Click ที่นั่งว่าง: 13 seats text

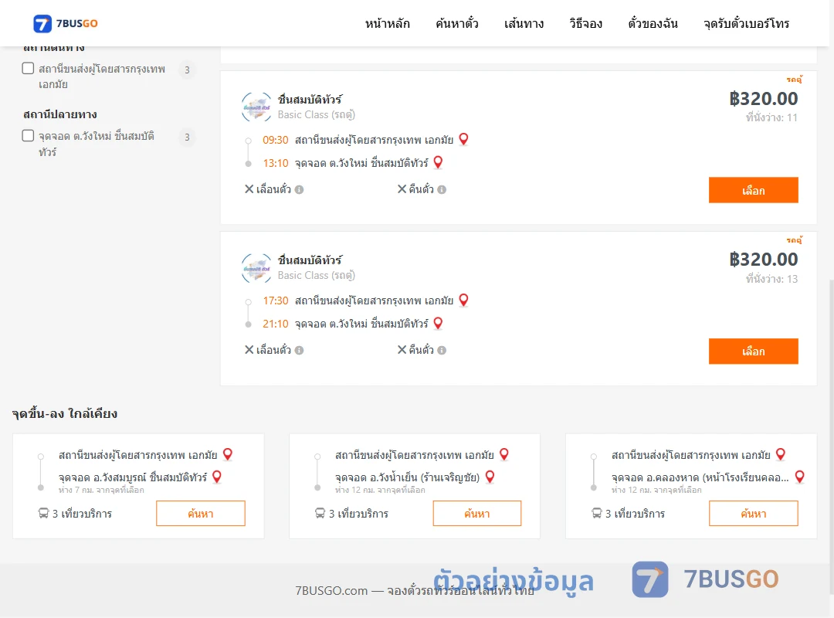coord(771,278)
